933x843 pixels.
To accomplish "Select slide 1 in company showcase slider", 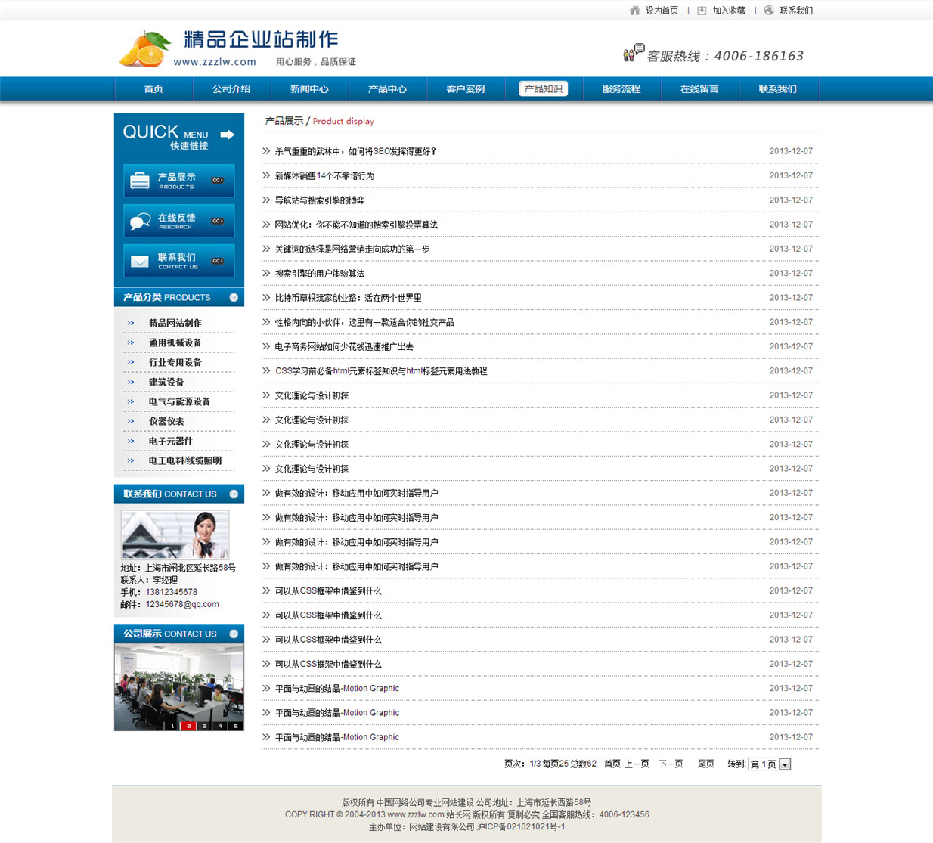I will coord(172,726).
